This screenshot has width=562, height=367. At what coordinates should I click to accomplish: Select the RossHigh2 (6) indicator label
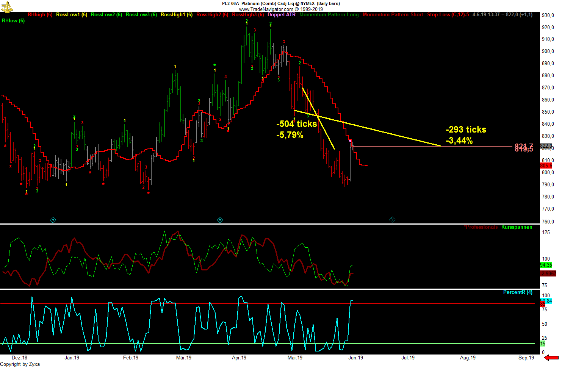click(212, 15)
